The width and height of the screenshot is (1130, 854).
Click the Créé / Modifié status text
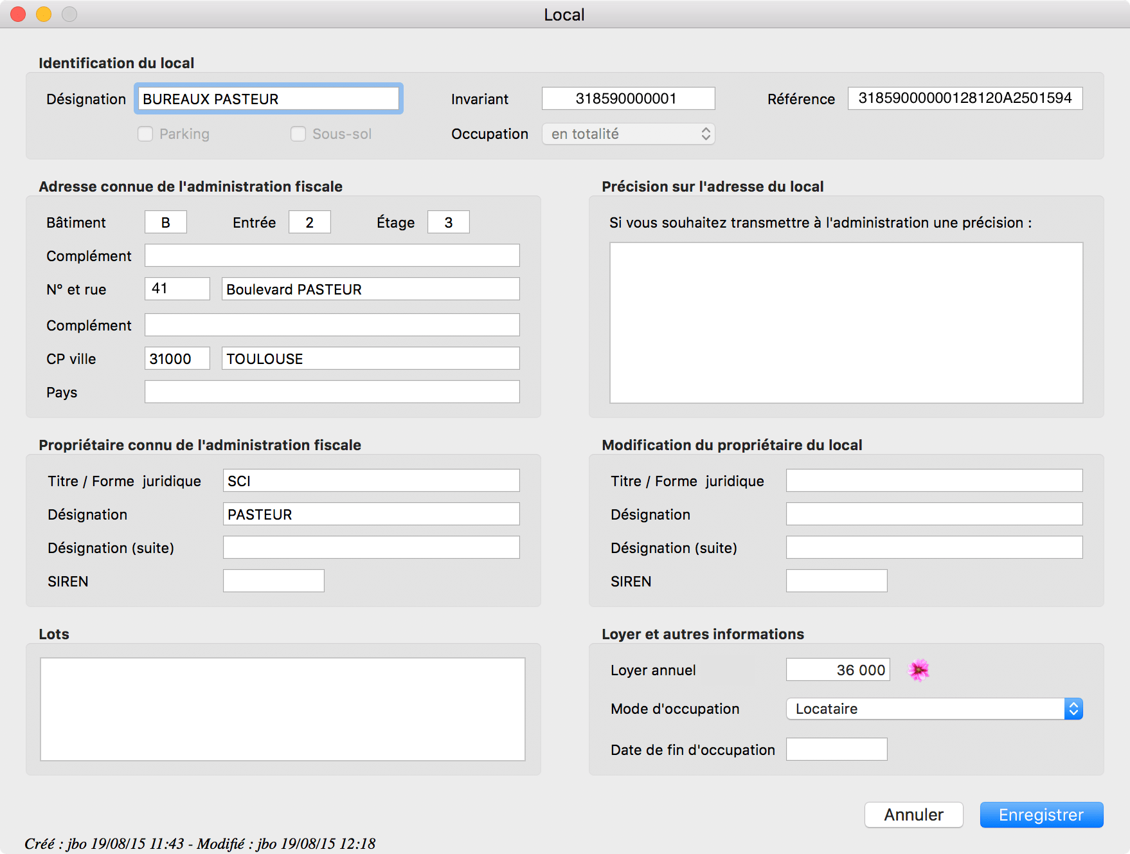(200, 843)
